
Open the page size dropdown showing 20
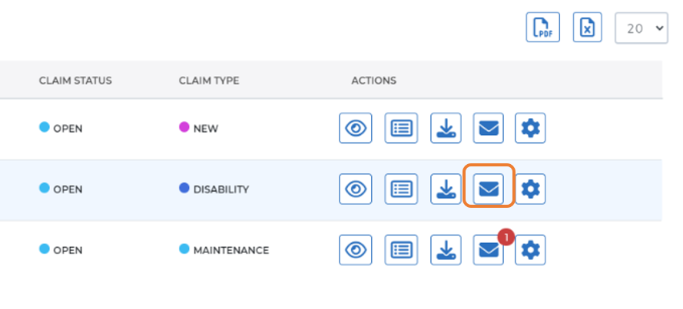point(641,28)
